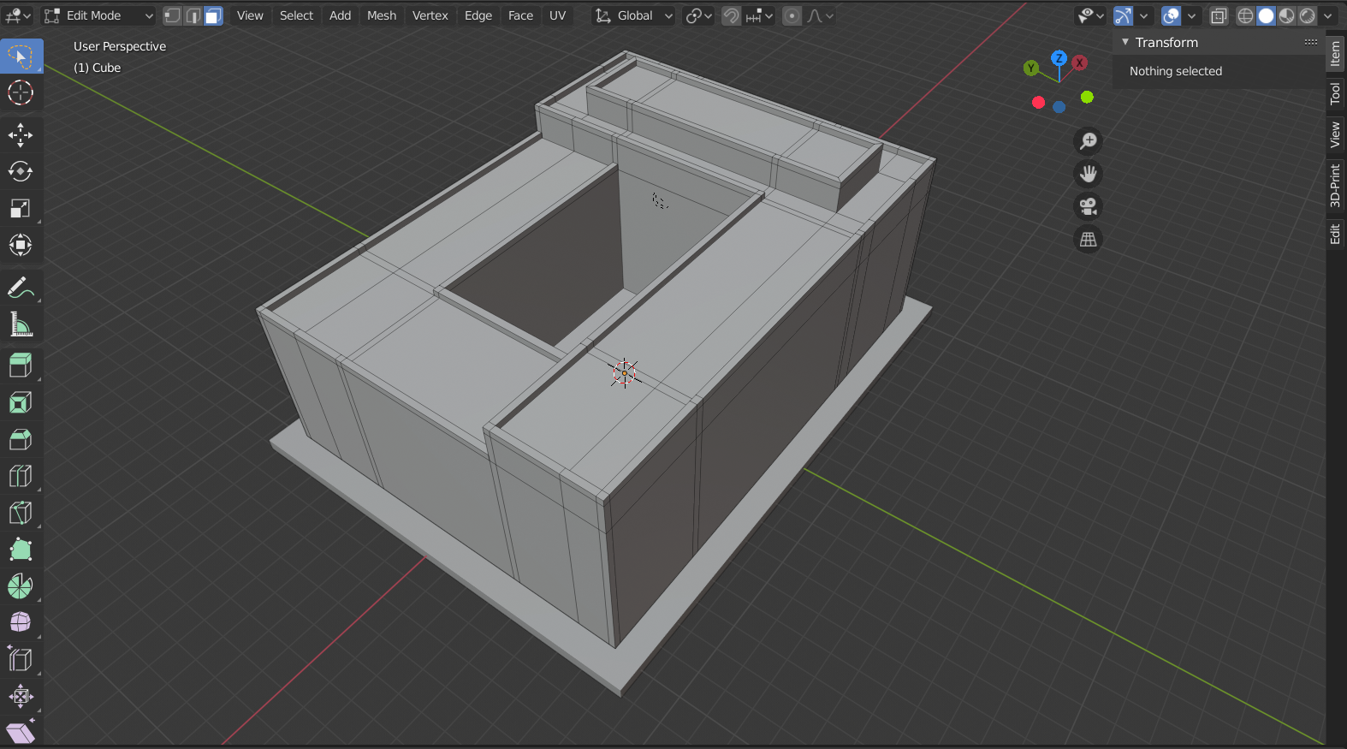Open the UV menu
The image size is (1347, 749).
coord(557,15)
